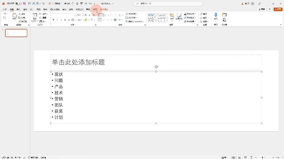Select the oval shape in shapes gallery

(x=164, y=15)
